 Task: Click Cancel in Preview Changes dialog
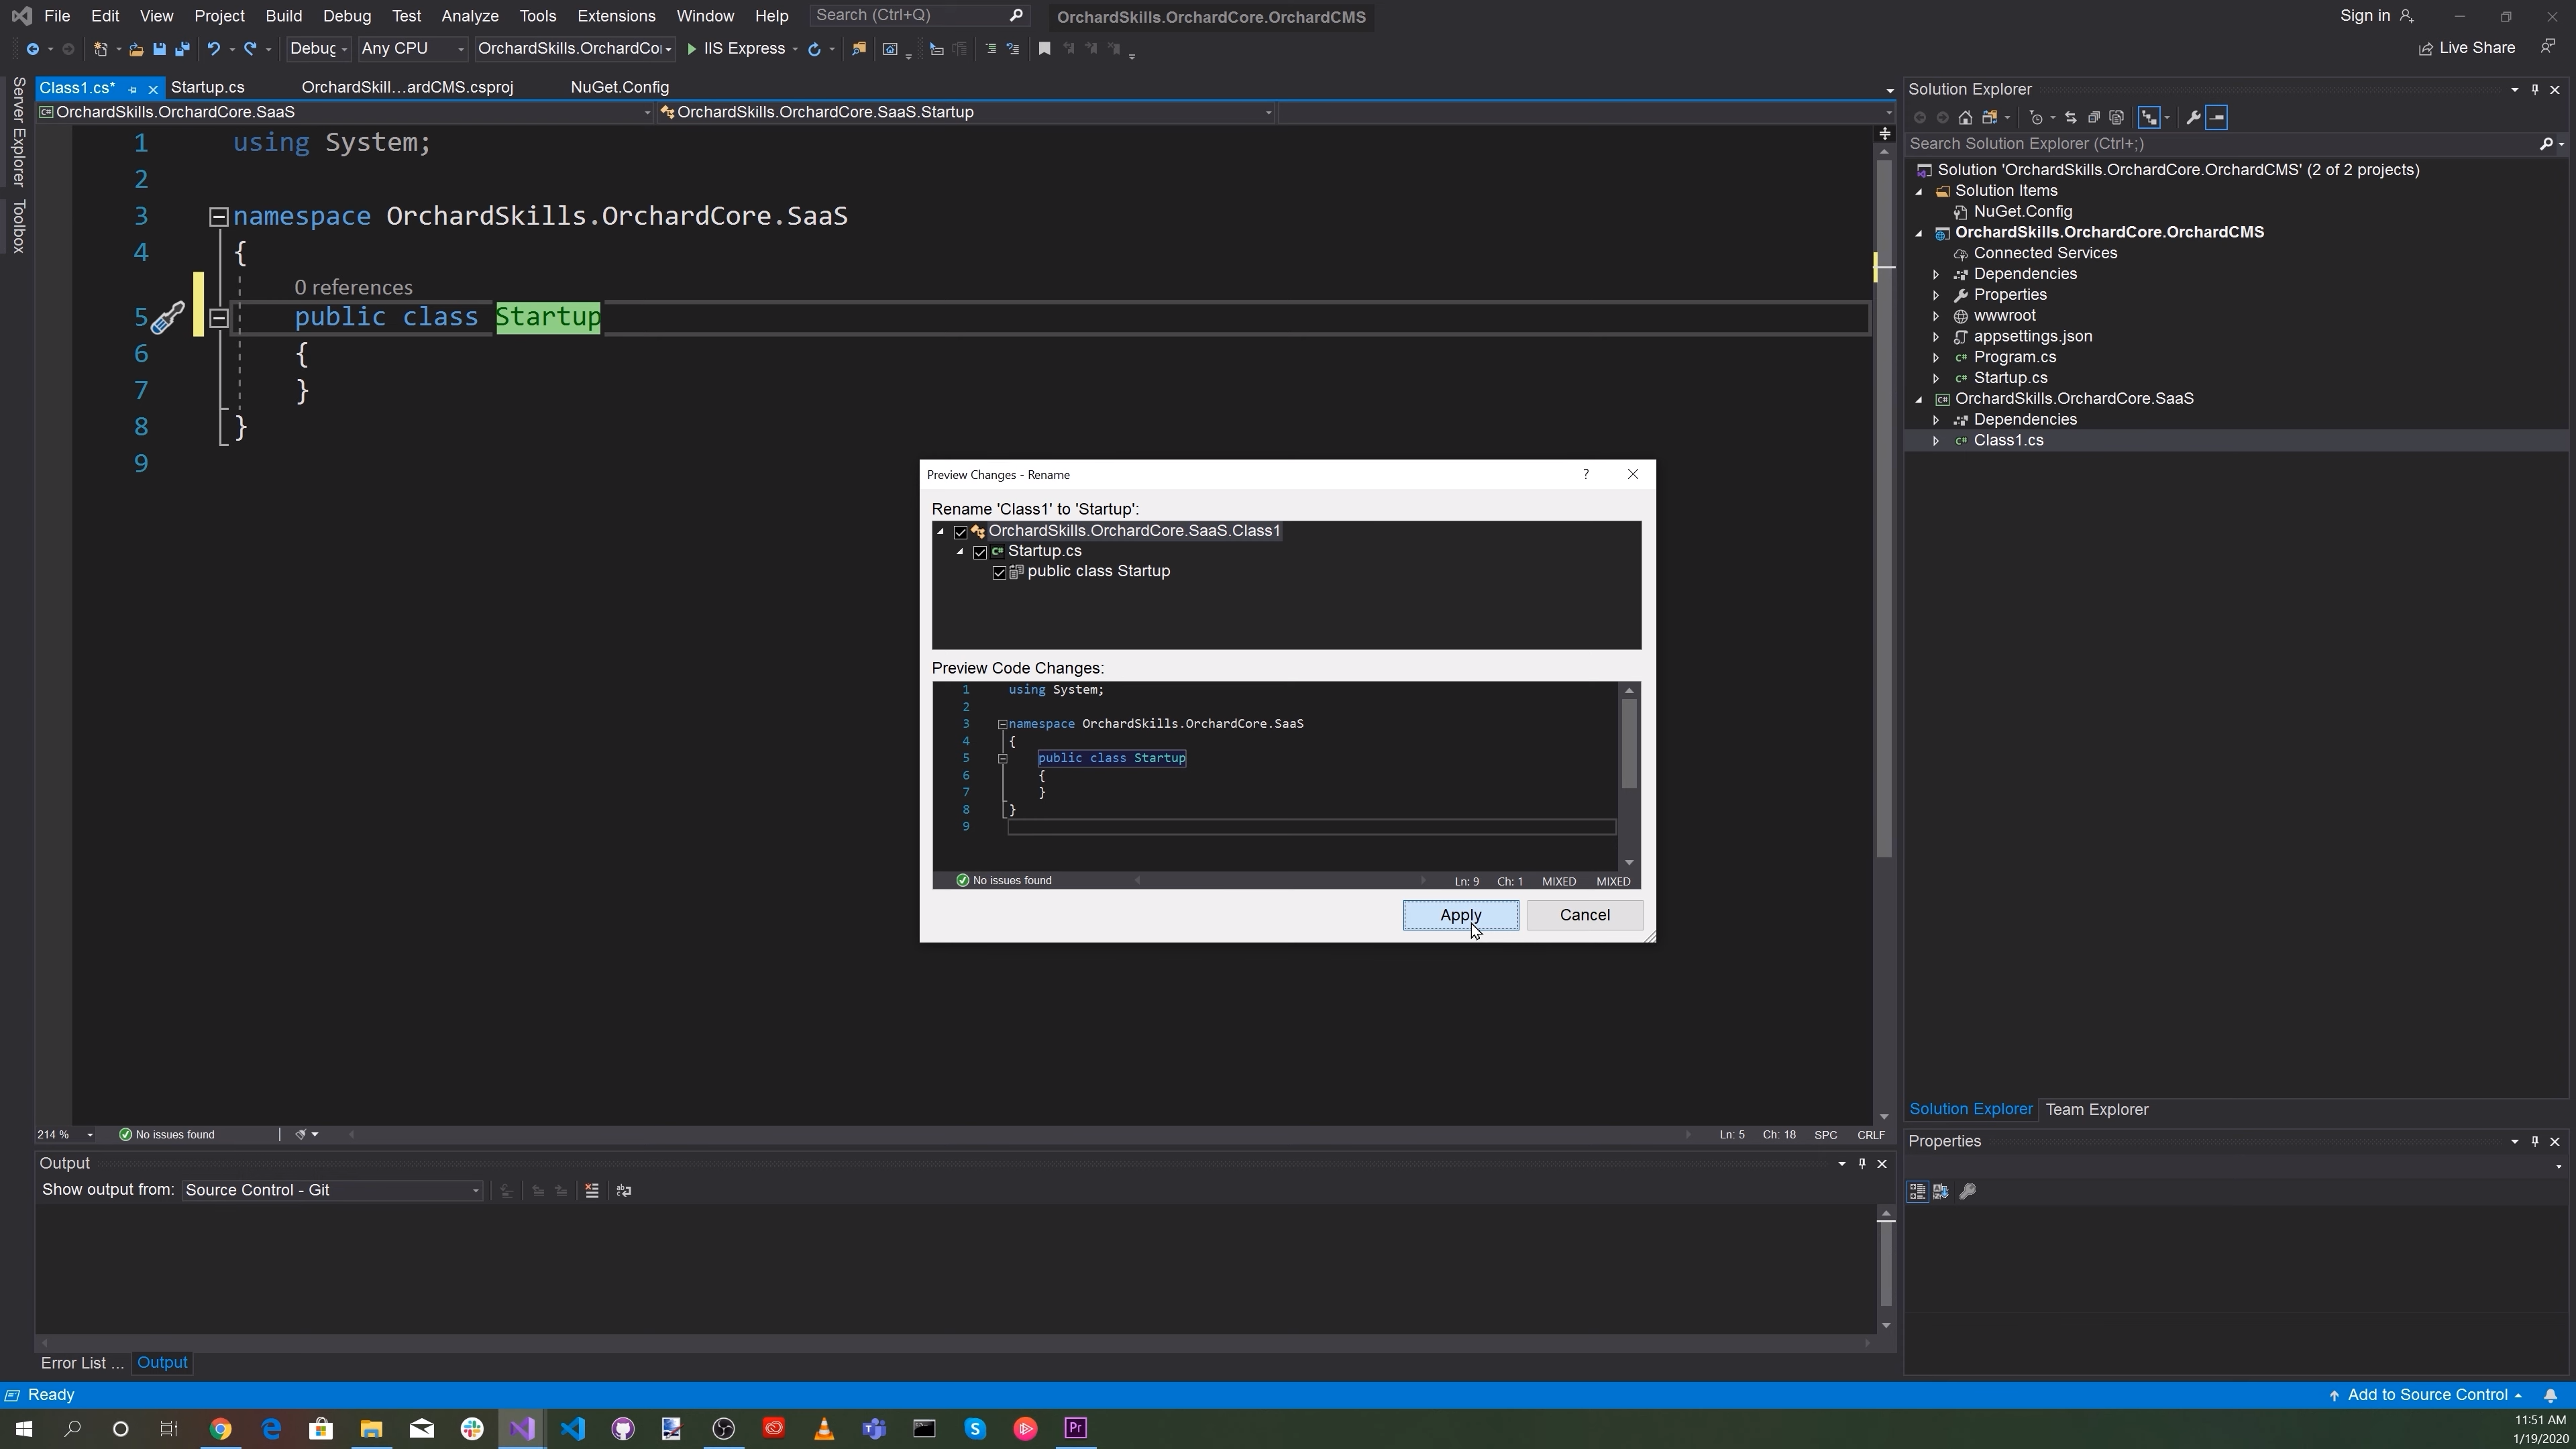point(1584,916)
